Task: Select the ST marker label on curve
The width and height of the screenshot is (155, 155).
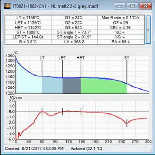Action: pos(127,58)
